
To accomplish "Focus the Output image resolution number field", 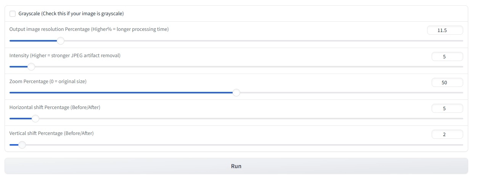I will click(x=445, y=31).
